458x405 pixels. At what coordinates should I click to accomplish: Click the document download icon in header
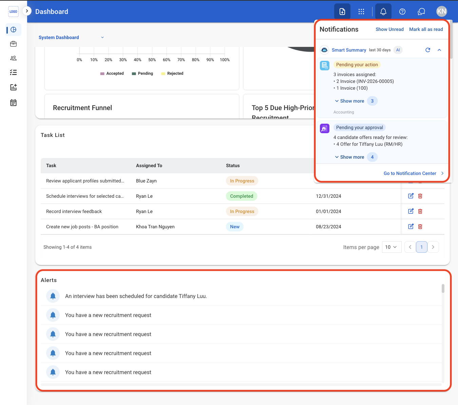(342, 12)
